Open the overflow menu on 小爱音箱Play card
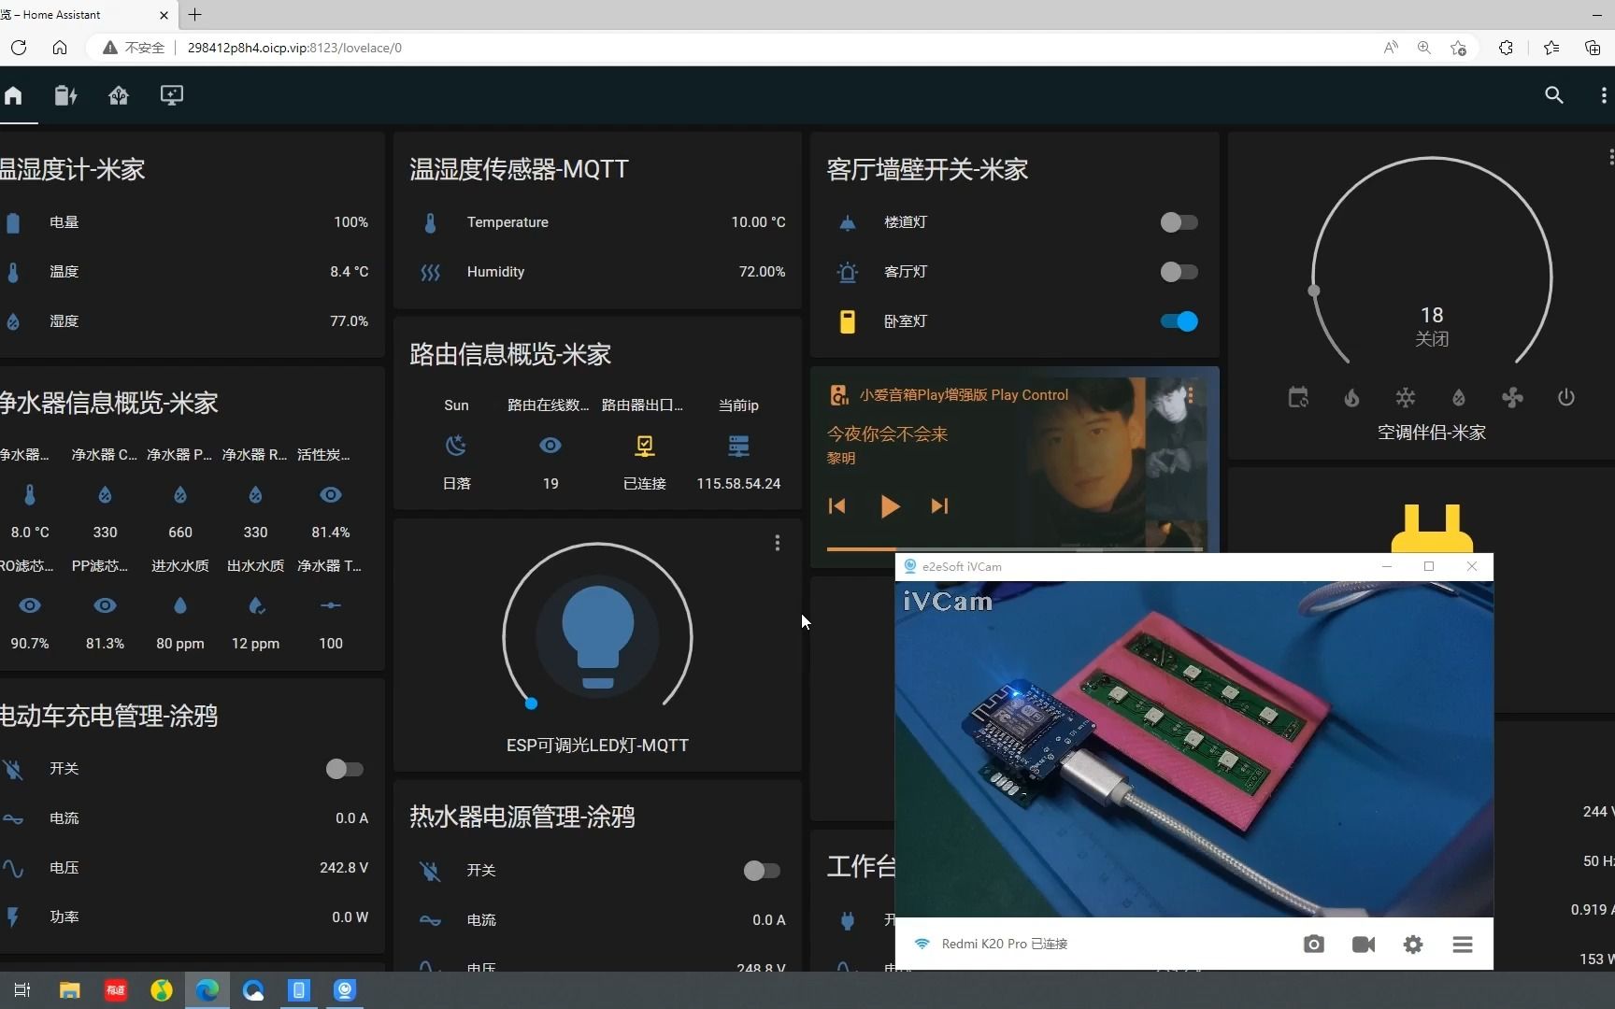1615x1009 pixels. pos(1191,395)
